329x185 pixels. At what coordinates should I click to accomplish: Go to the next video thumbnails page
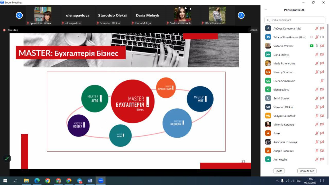(x=241, y=15)
